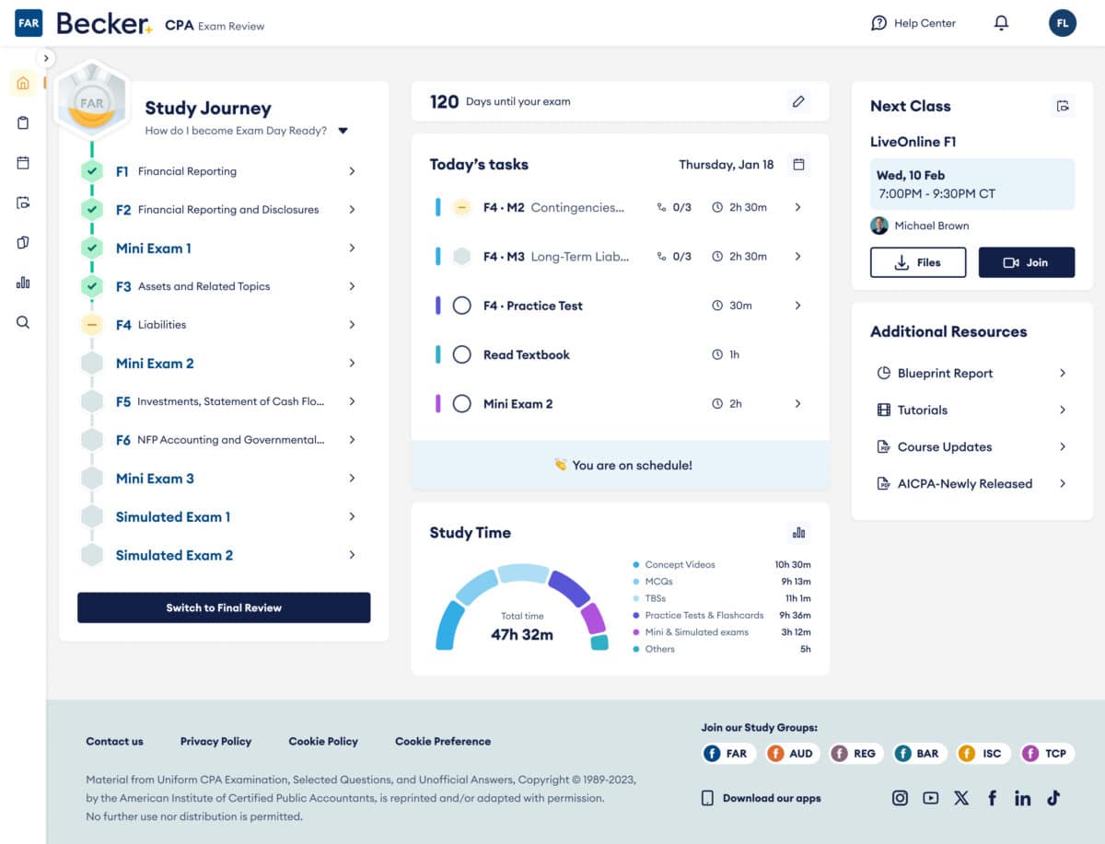Open Tutorials resource
Screen dimensions: 1105x844
972,410
